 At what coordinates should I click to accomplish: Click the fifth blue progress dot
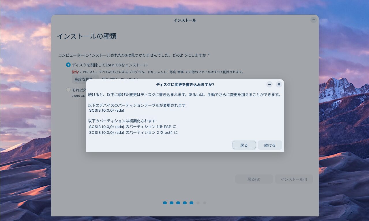[x=191, y=203]
